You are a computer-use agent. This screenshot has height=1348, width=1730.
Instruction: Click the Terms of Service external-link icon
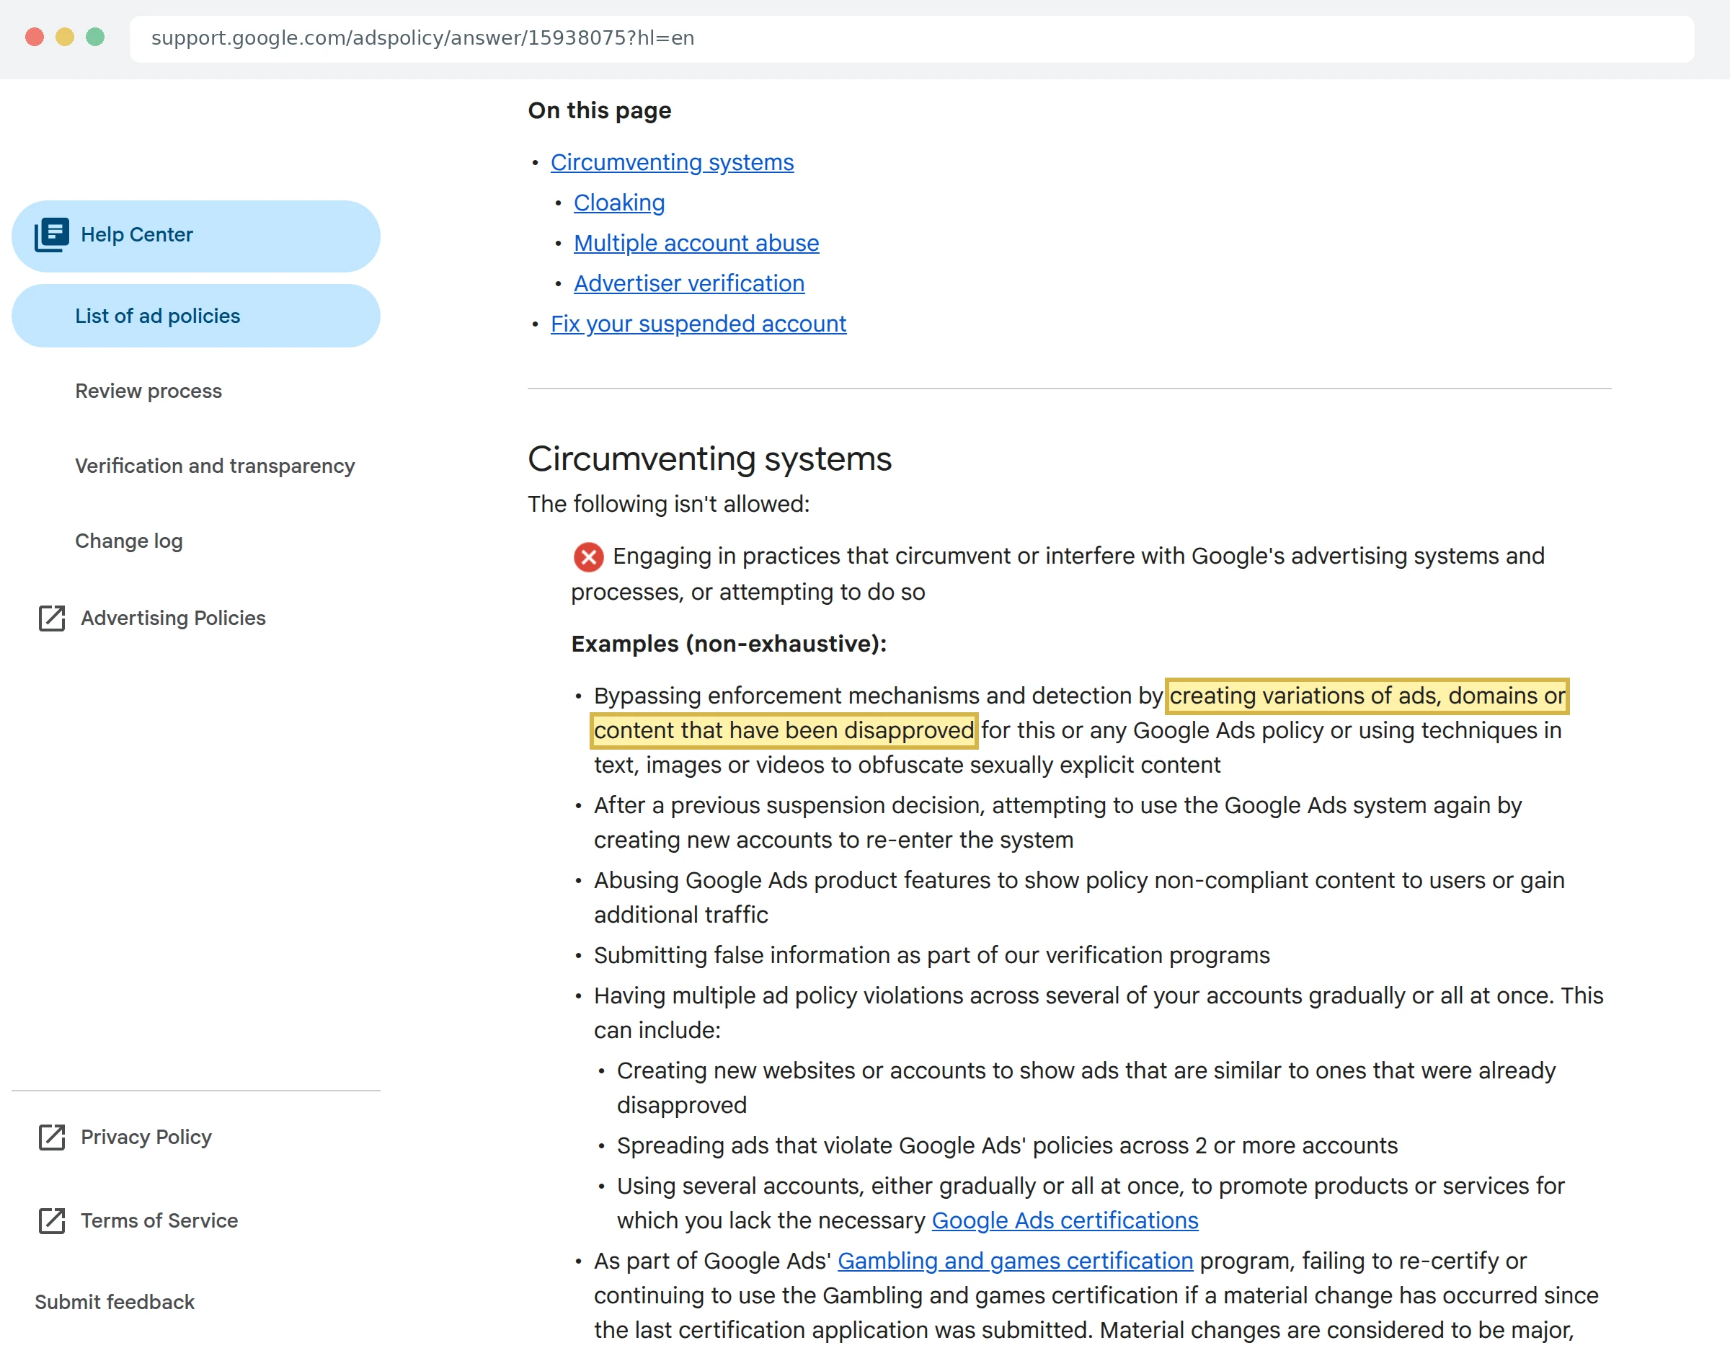[x=51, y=1220]
